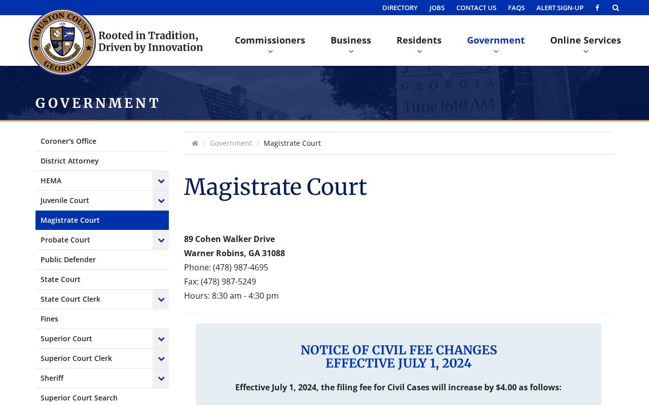Open HEMA sidebar link
Image resolution: width=649 pixels, height=405 pixels.
pos(94,181)
